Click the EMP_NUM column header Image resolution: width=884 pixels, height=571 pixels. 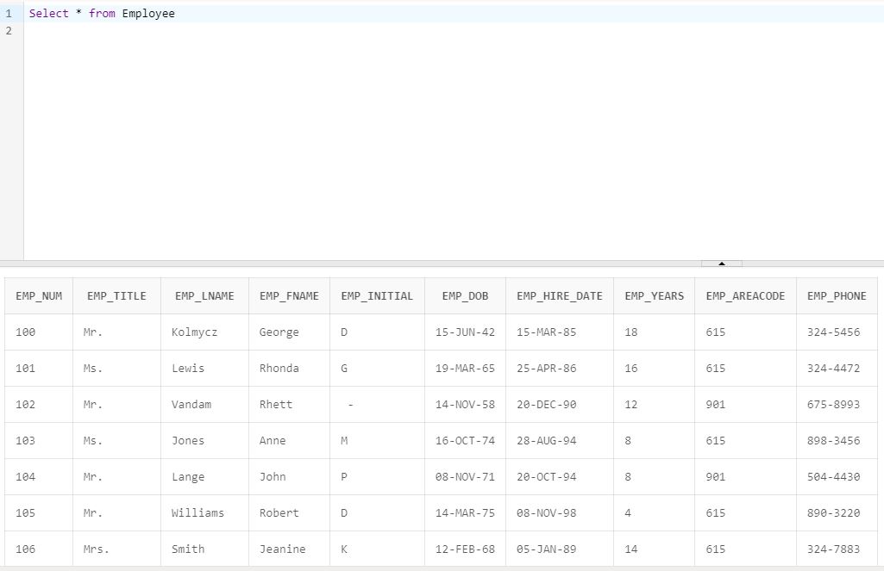(x=38, y=295)
